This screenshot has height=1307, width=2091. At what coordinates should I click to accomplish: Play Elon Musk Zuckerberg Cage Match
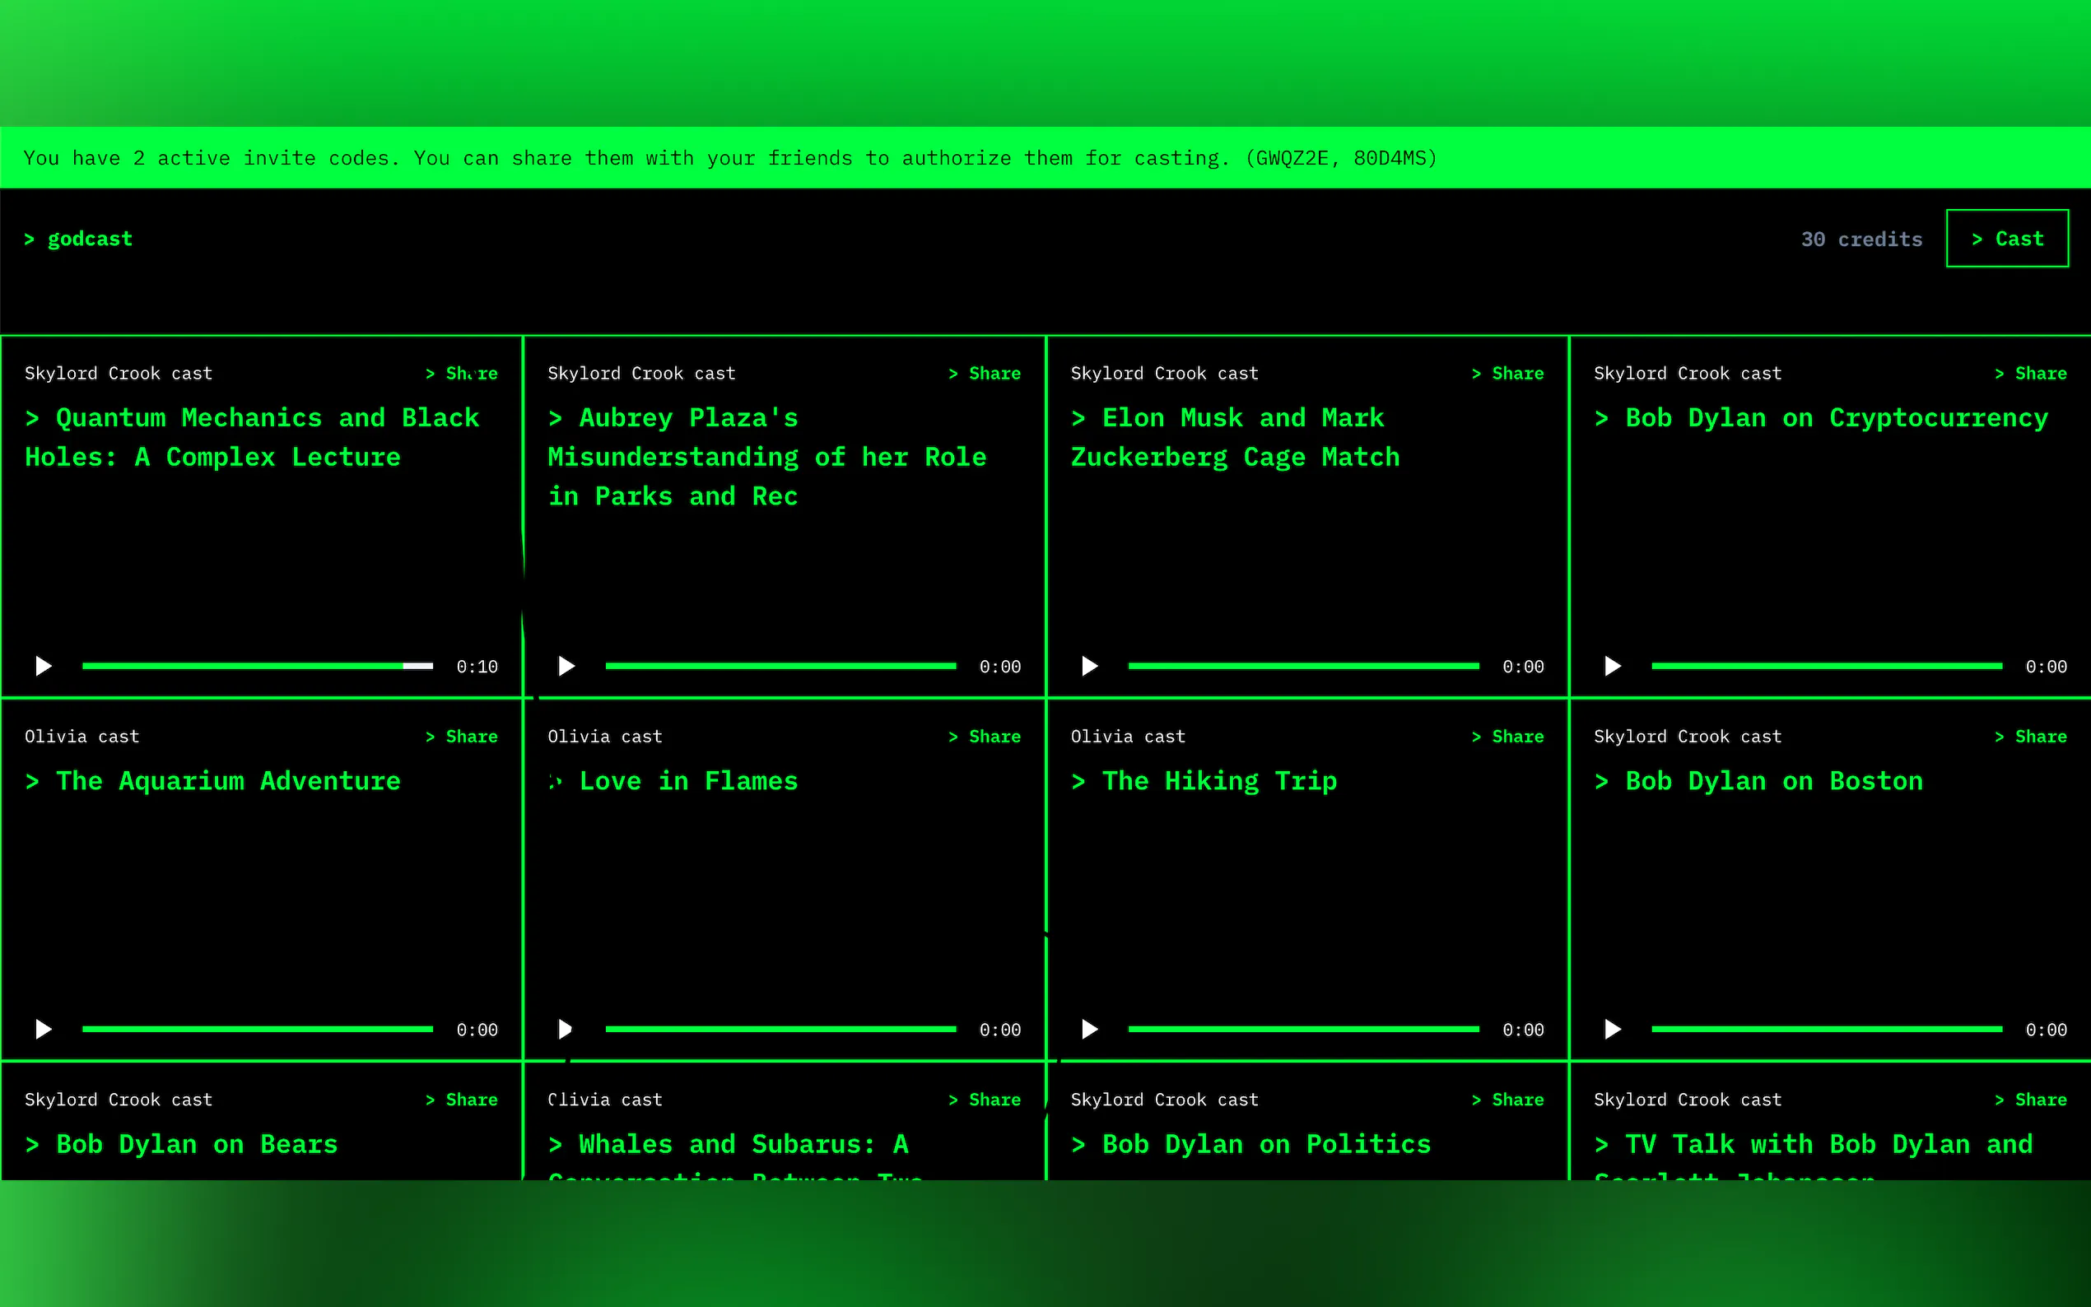pyautogui.click(x=1089, y=666)
